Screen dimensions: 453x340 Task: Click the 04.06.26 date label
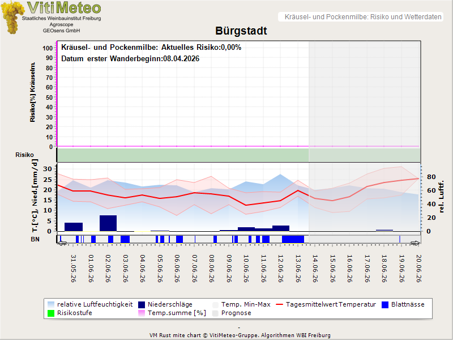click(143, 268)
